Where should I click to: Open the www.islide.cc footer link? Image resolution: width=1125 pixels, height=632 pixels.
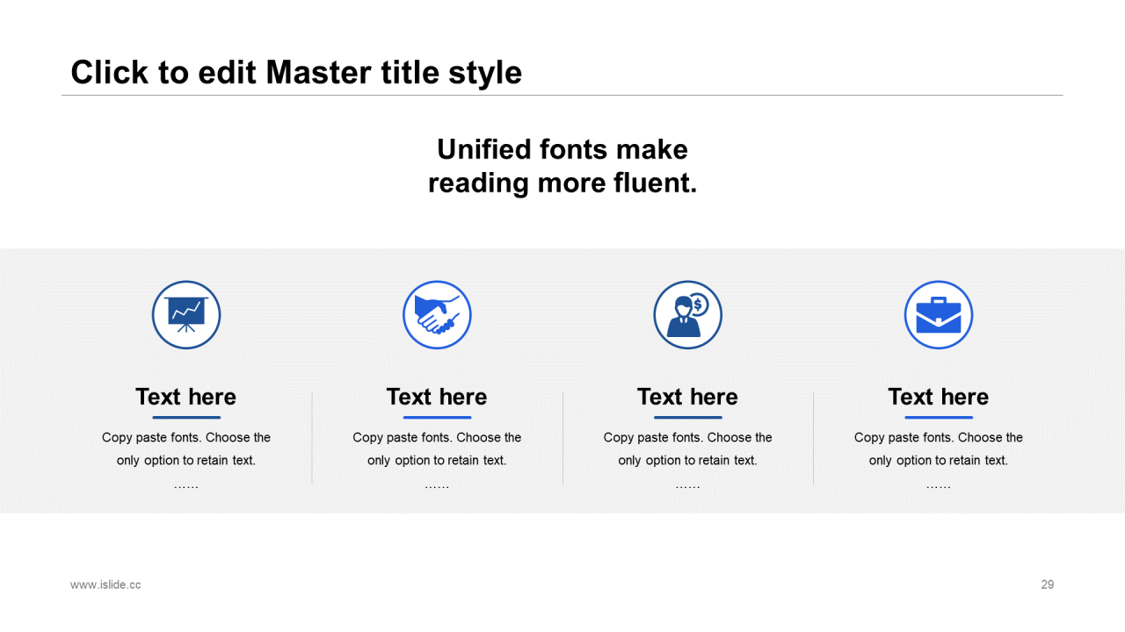tap(105, 585)
